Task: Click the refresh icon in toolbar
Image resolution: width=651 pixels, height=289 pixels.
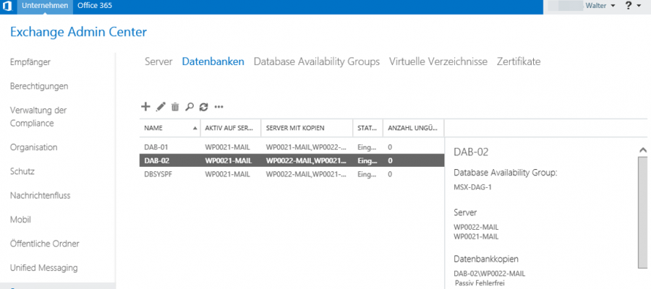Action: [204, 107]
